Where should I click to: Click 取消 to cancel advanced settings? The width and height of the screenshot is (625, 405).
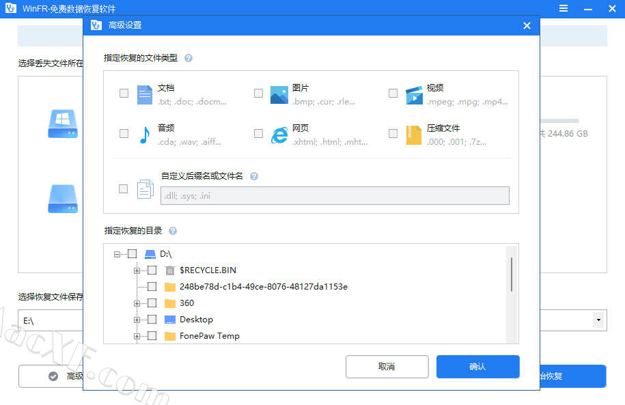[x=387, y=366]
